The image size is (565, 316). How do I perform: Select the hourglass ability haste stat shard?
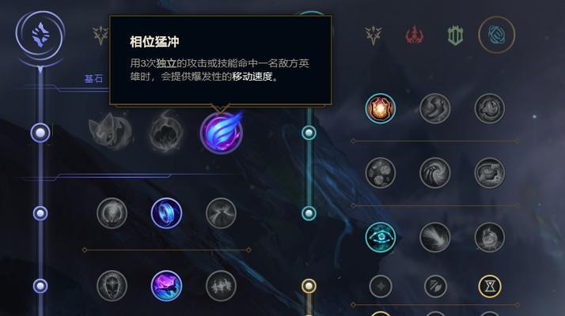[490, 287]
